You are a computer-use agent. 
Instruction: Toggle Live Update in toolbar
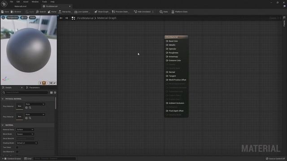82,12
